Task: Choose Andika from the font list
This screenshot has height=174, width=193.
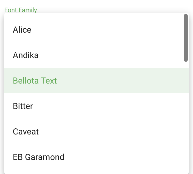Action: (96, 55)
